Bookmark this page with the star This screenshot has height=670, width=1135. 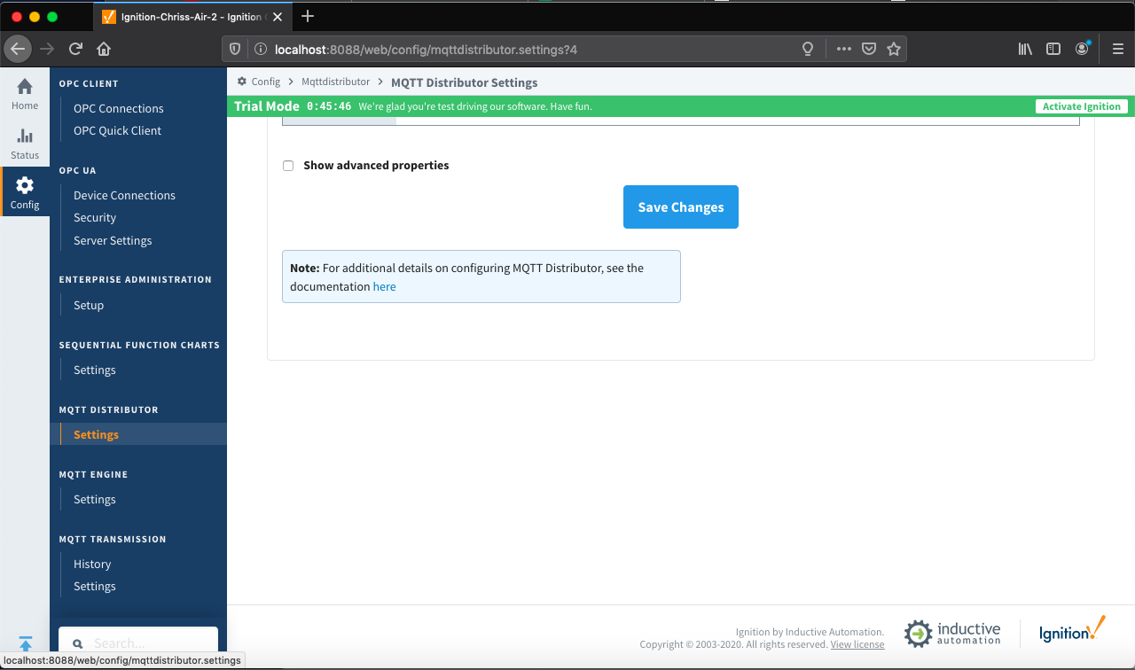pos(894,50)
